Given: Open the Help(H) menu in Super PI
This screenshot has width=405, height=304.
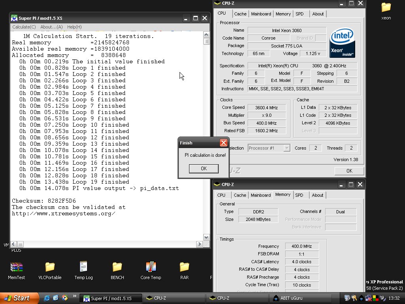Looking at the screenshot, I should coord(74,27).
